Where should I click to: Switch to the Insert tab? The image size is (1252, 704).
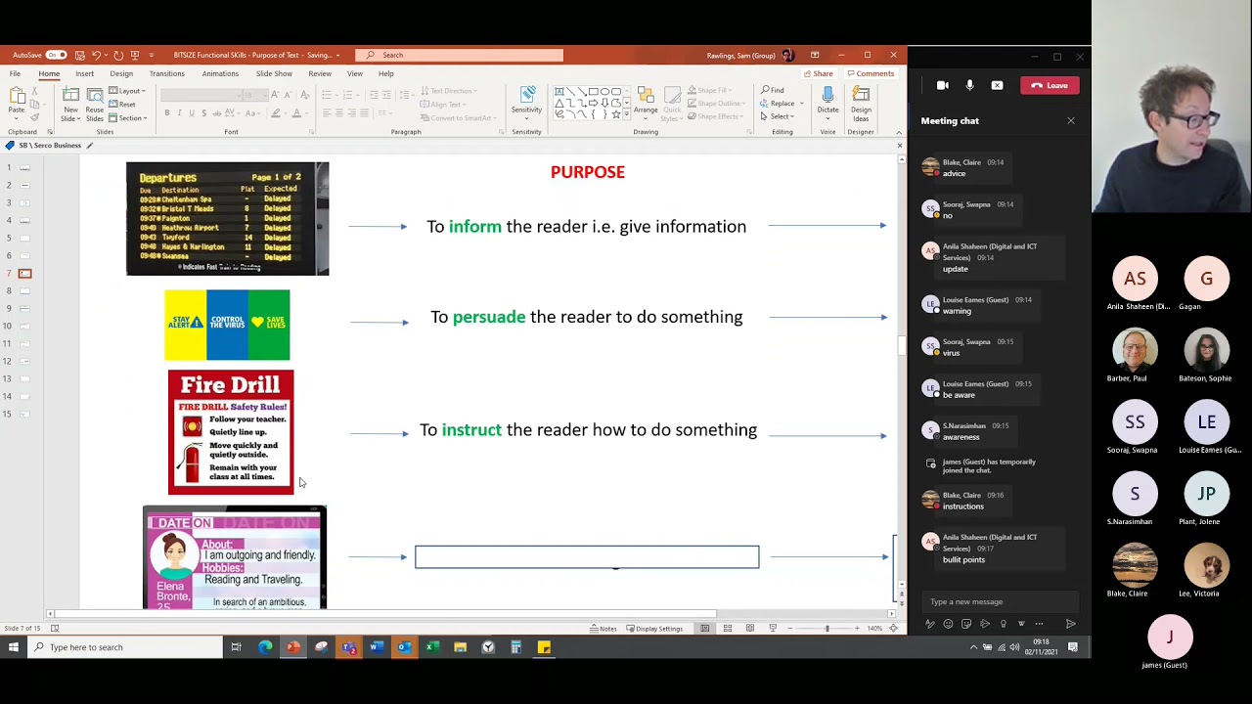click(85, 73)
